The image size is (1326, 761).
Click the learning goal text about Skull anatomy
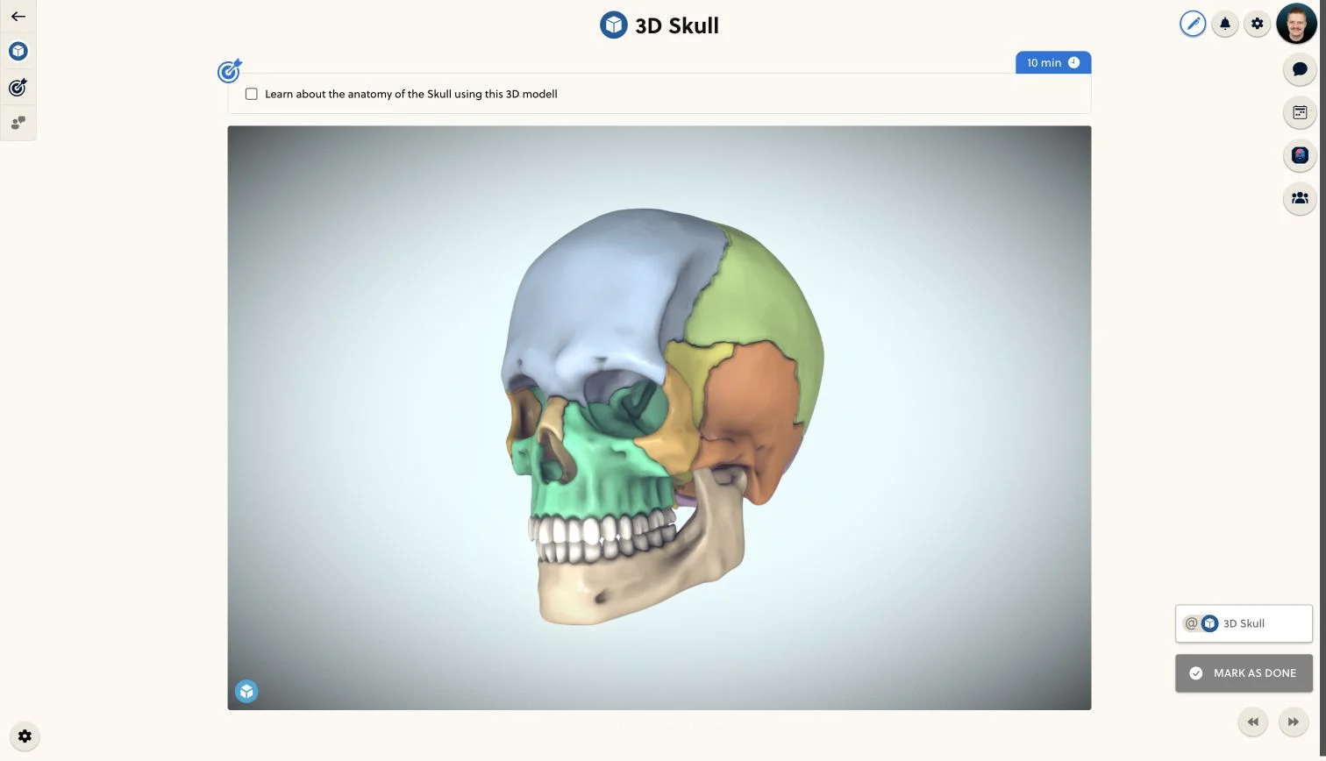411,94
